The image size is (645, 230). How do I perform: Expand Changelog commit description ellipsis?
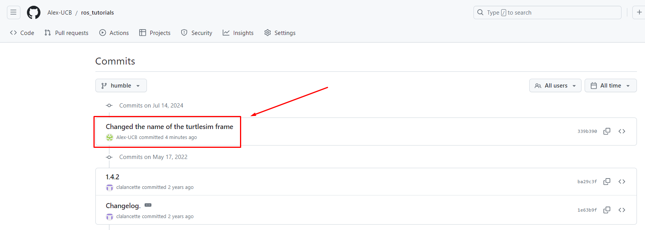coord(148,205)
